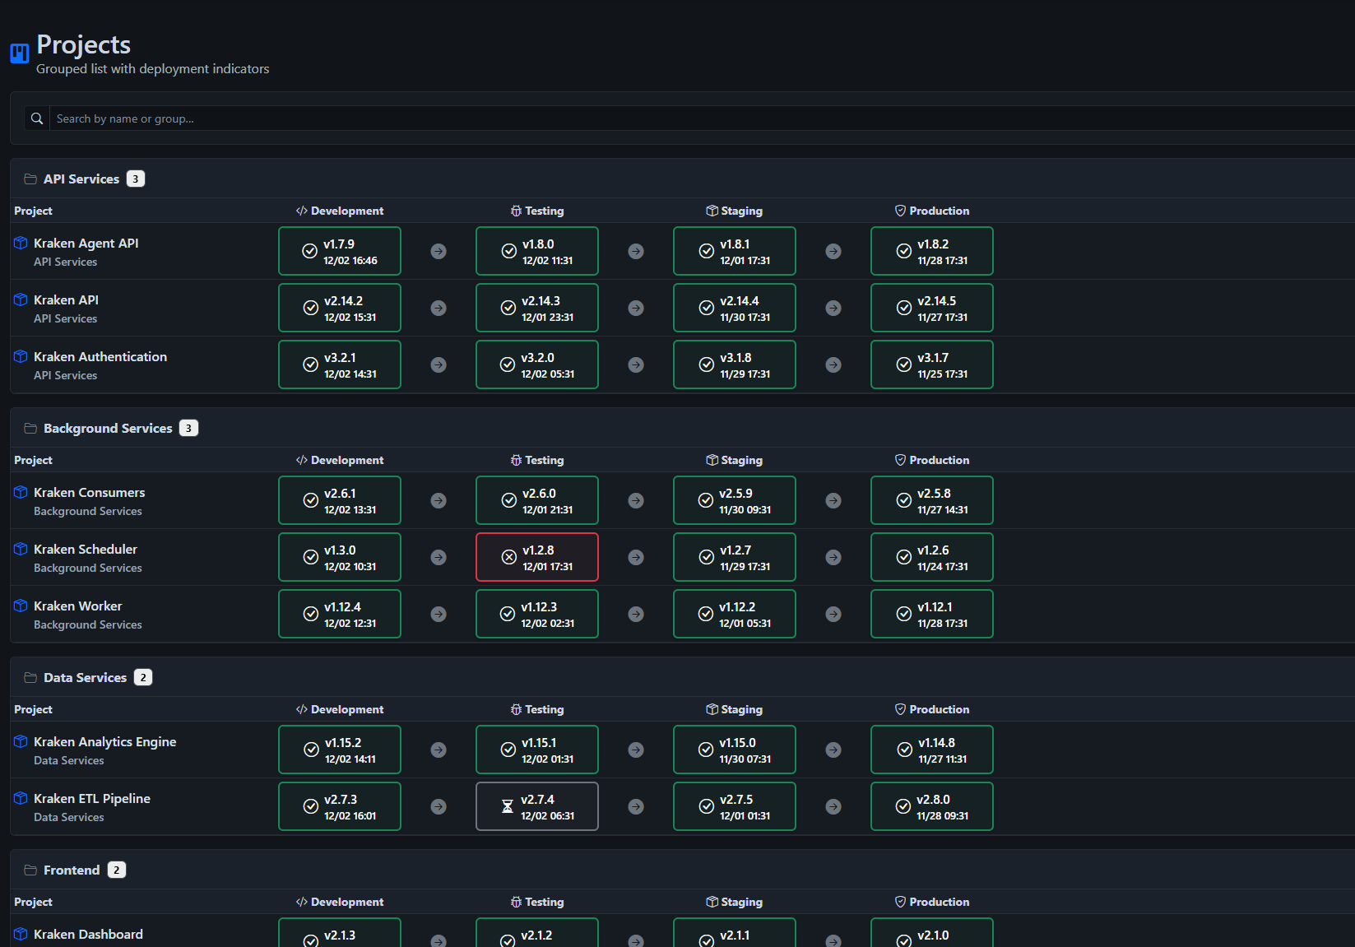Click the folder icon next to API Services
Viewport: 1355px width, 947px height.
coord(30,178)
